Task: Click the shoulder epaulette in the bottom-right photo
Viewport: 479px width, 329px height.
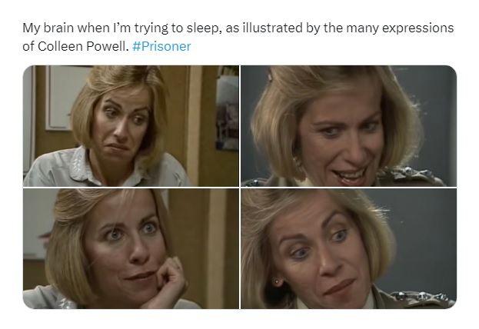Action: tap(421, 296)
